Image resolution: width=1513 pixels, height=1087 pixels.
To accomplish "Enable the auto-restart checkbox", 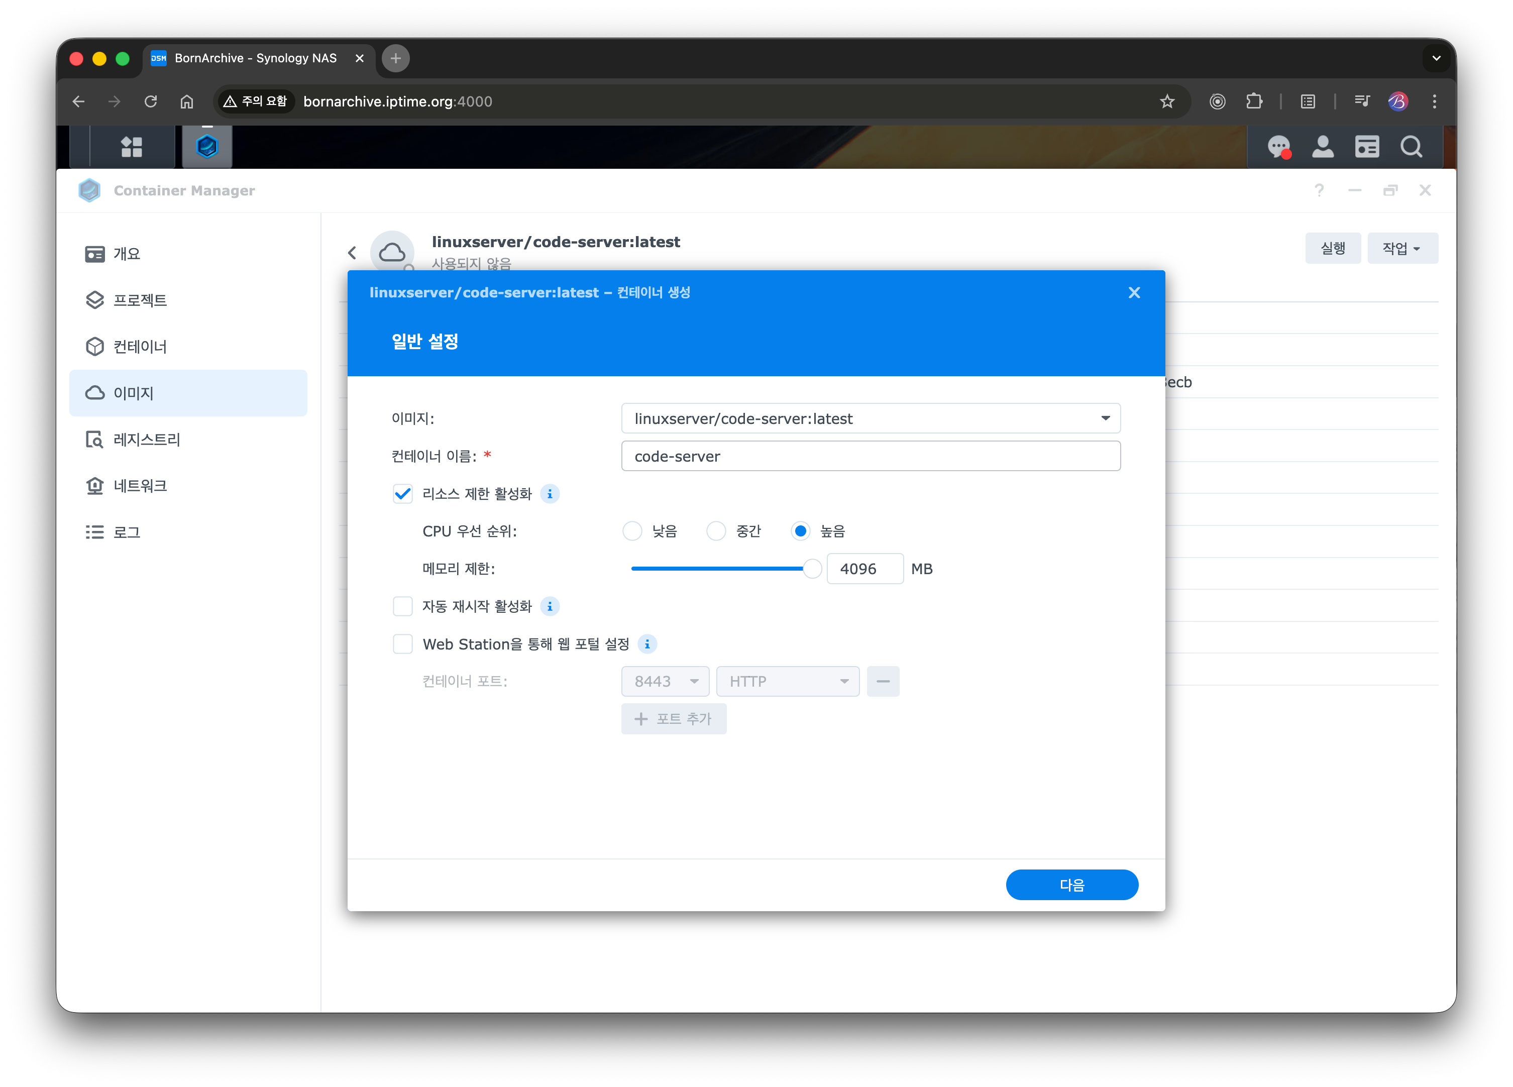I will [x=403, y=607].
